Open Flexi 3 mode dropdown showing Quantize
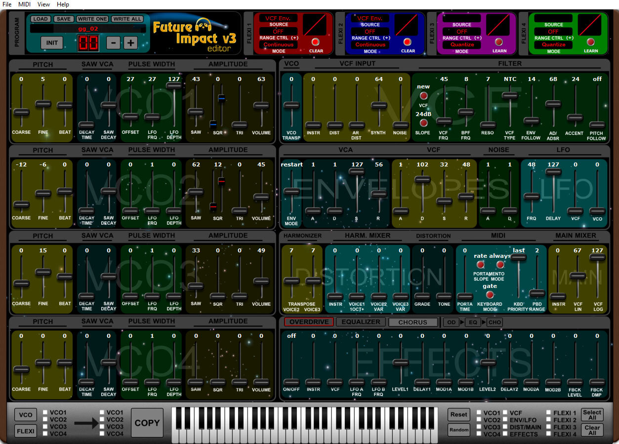Screen dimensions: 619x444 461,44
